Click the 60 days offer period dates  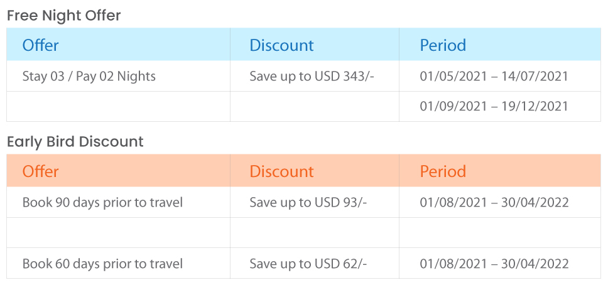coord(494,264)
